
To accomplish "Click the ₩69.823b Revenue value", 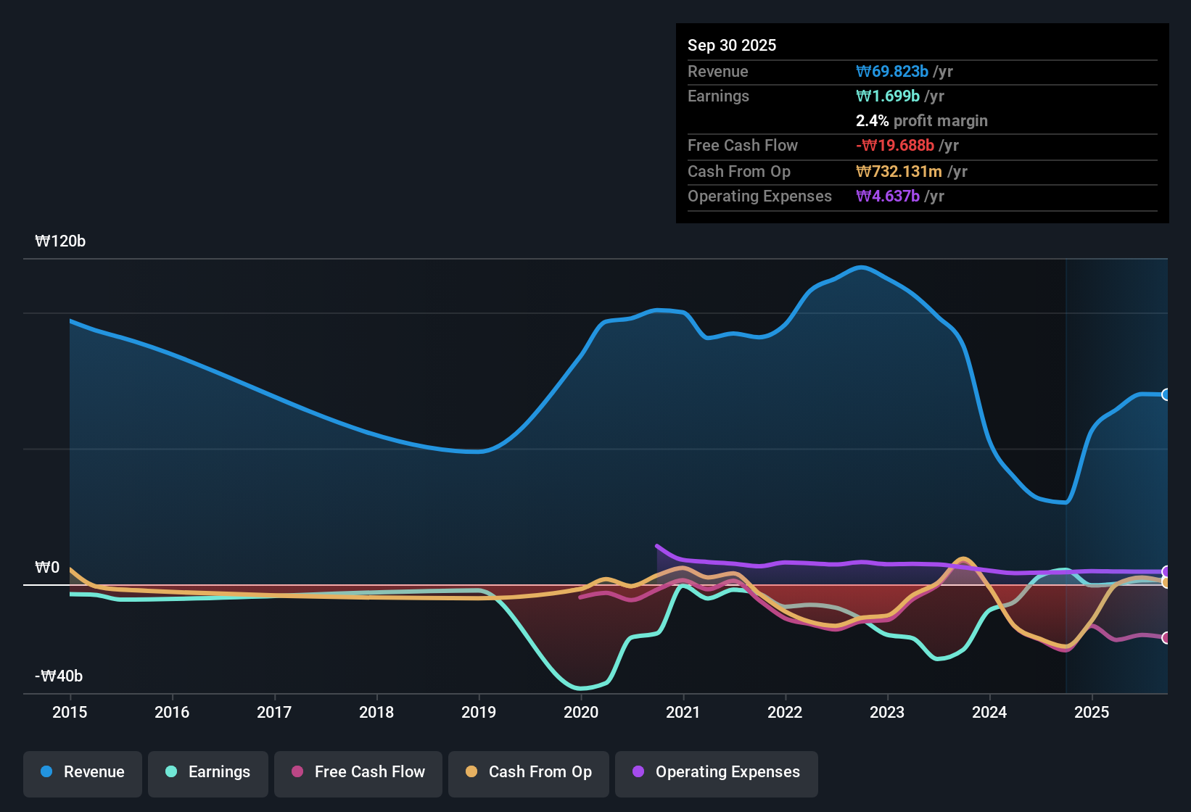I will click(894, 71).
